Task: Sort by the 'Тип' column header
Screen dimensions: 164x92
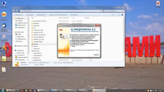Action: pyautogui.click(x=73, y=18)
